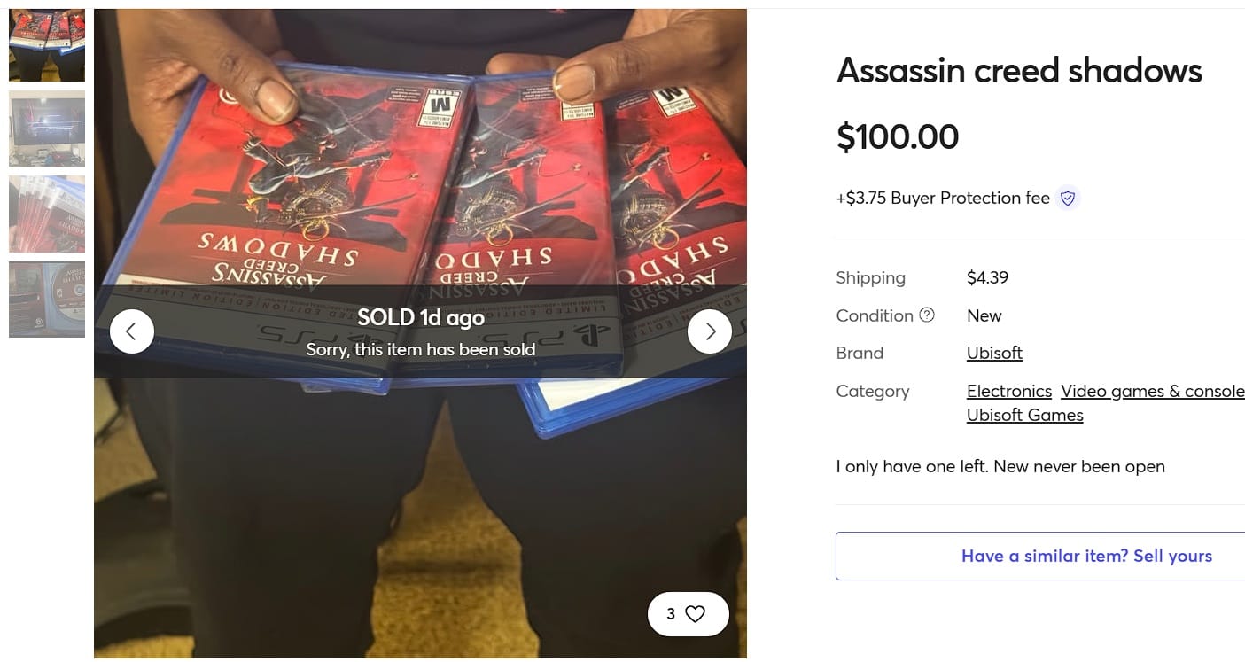Open the Video games & consoles category
Screen dimensions: 1245x662
click(1153, 391)
